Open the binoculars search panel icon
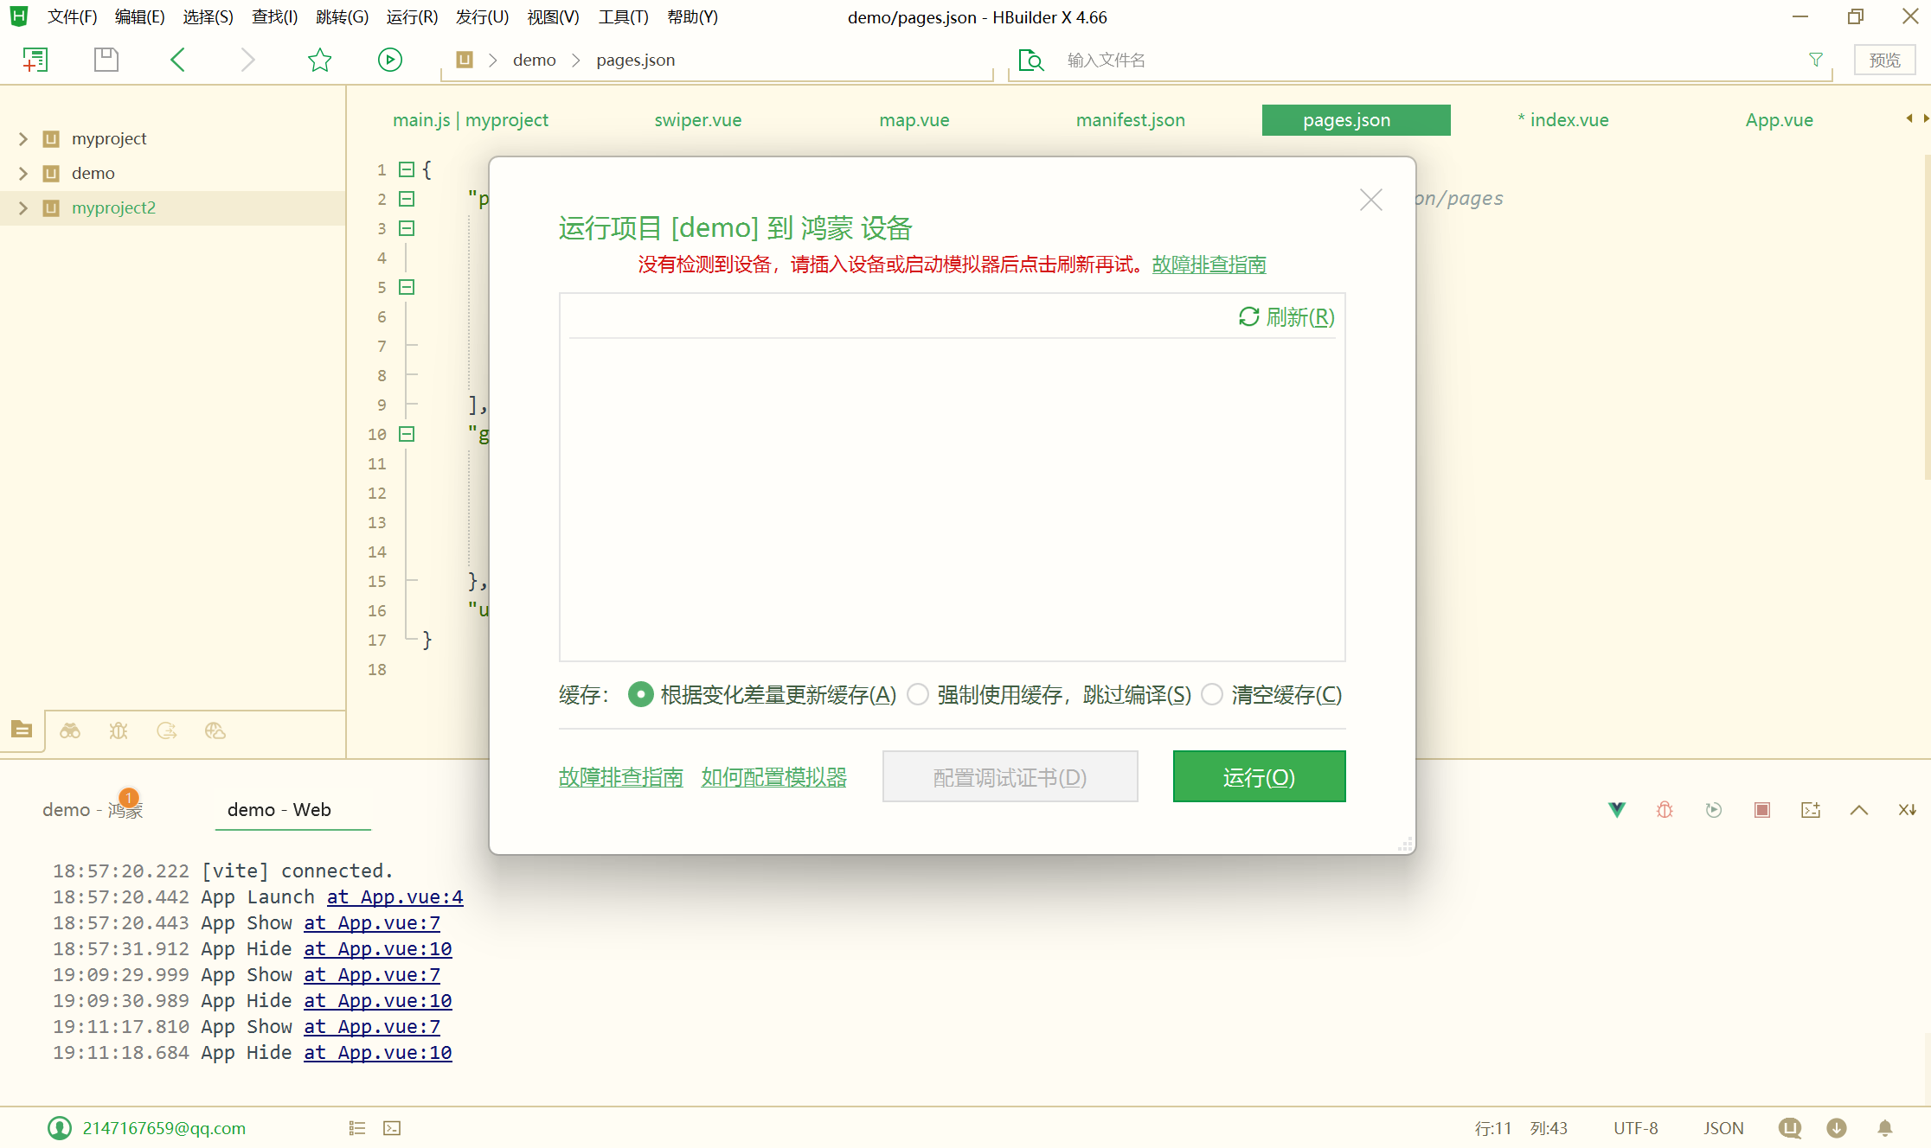The image size is (1931, 1148). (x=70, y=731)
